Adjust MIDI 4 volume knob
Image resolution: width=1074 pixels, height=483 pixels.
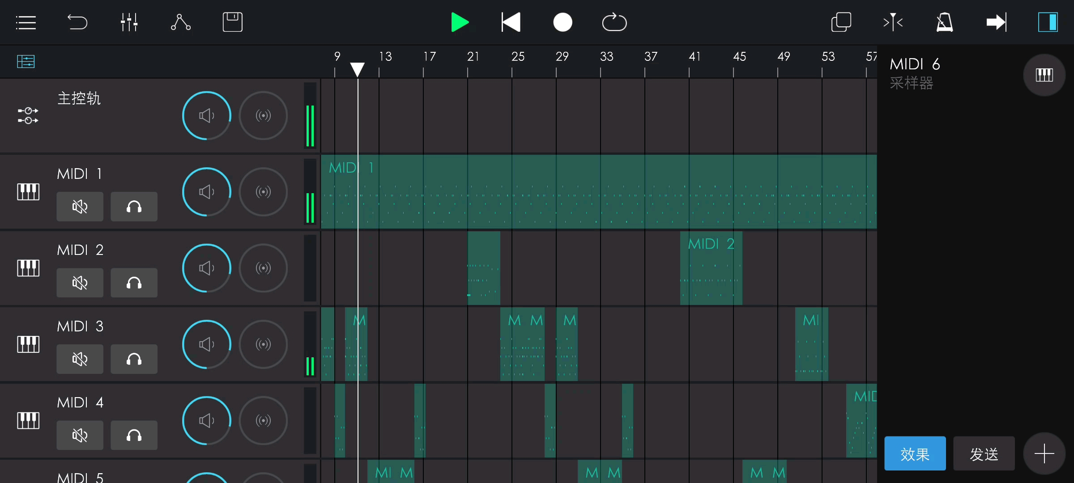206,420
